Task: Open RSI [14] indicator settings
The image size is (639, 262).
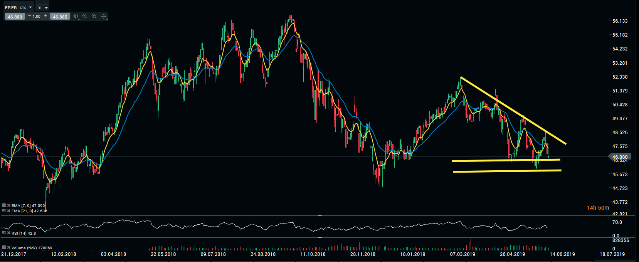Action: pos(4,233)
